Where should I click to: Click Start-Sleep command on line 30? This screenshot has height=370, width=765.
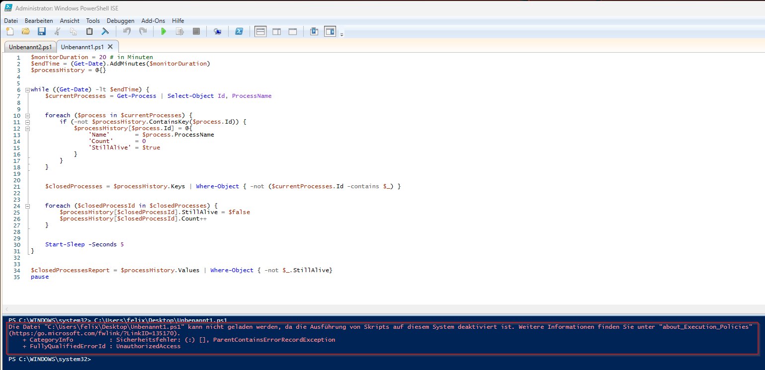tap(65, 244)
